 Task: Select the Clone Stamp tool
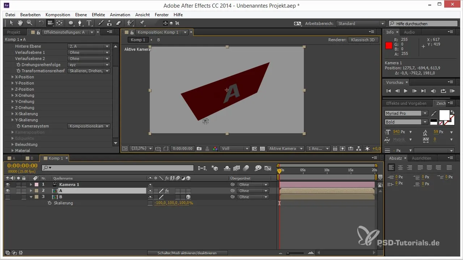pyautogui.click(x=110, y=23)
